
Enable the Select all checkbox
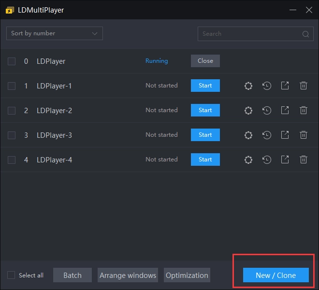click(11, 275)
